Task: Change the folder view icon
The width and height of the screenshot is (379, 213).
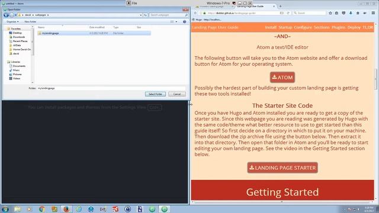Action: coord(172,22)
